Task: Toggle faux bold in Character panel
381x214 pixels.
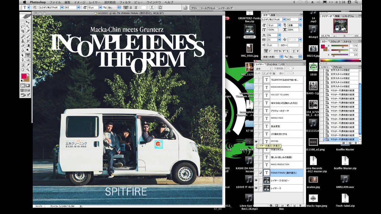Action: [x=266, y=51]
